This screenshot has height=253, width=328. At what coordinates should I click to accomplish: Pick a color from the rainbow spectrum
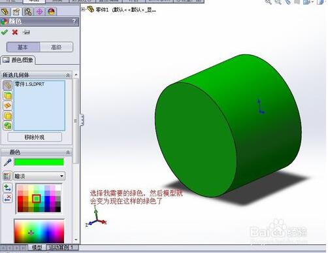coord(39,231)
